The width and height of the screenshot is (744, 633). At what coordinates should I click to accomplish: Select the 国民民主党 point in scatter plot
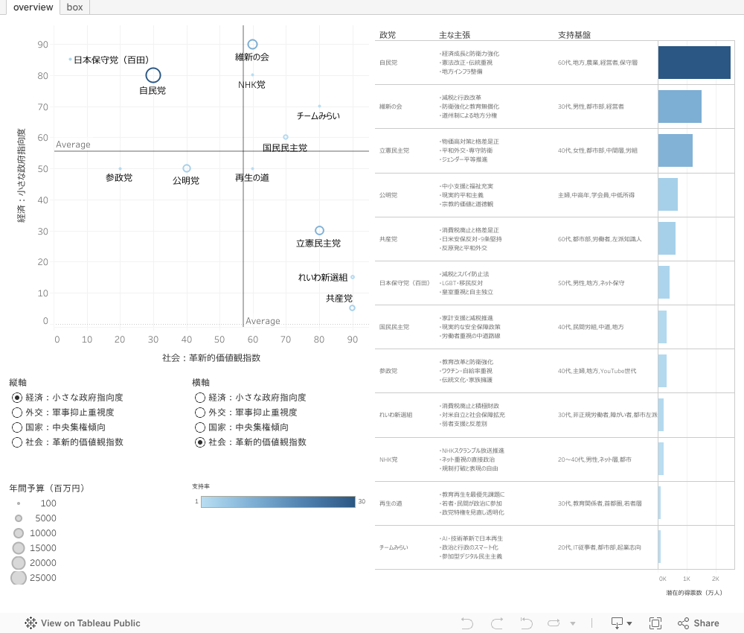[x=286, y=137]
